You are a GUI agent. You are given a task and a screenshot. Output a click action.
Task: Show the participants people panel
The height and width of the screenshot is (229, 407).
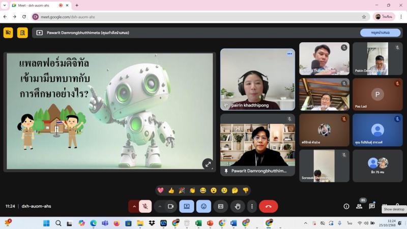359,206
